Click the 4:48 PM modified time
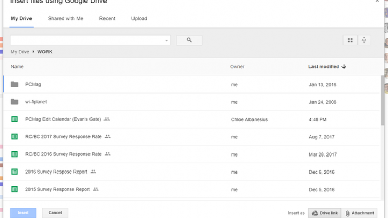The width and height of the screenshot is (388, 218). [x=318, y=120]
